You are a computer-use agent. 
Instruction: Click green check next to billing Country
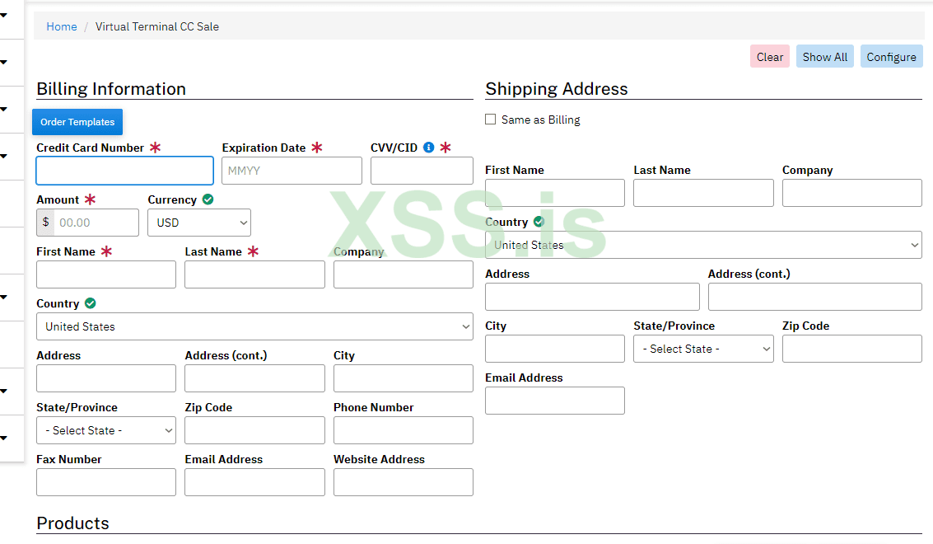91,303
